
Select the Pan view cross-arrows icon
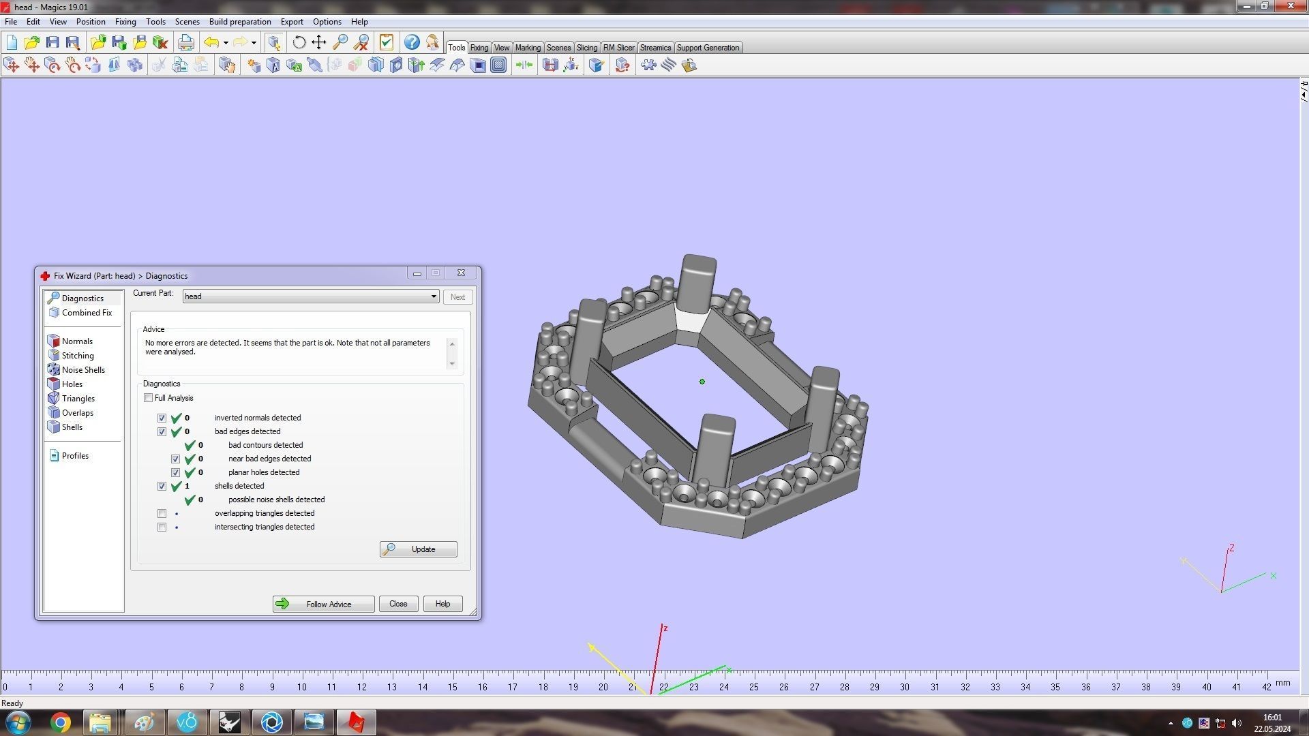[319, 43]
